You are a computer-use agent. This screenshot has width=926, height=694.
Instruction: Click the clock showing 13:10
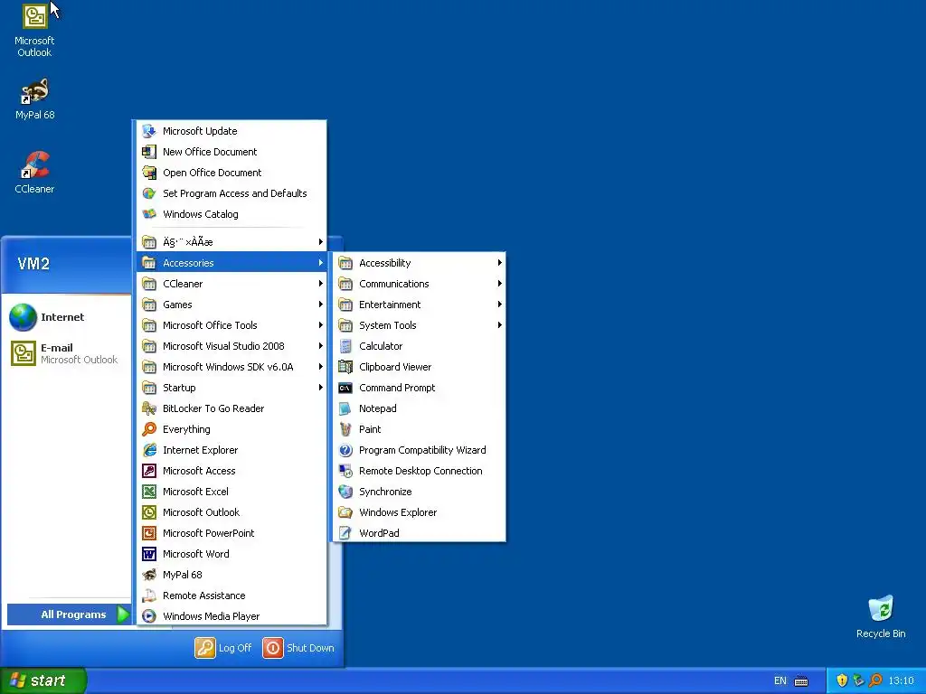[901, 680]
